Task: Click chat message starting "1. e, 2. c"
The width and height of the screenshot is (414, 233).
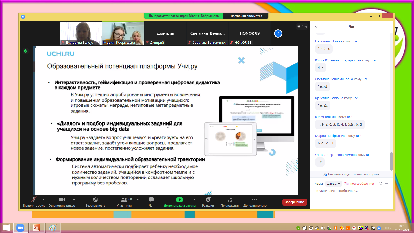Action: (340, 124)
